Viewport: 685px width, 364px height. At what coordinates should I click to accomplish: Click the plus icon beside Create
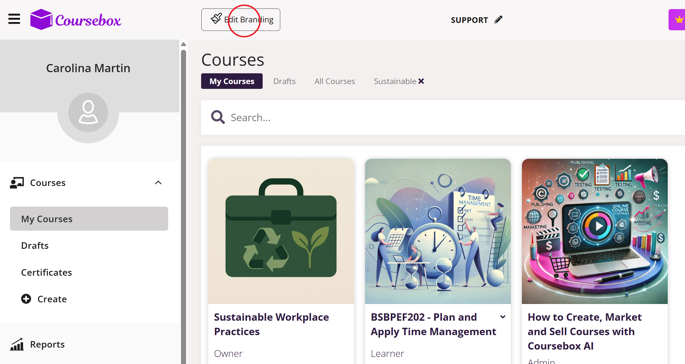26,299
